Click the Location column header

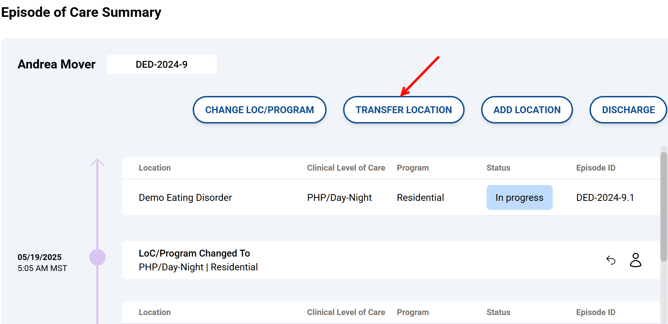pyautogui.click(x=155, y=168)
